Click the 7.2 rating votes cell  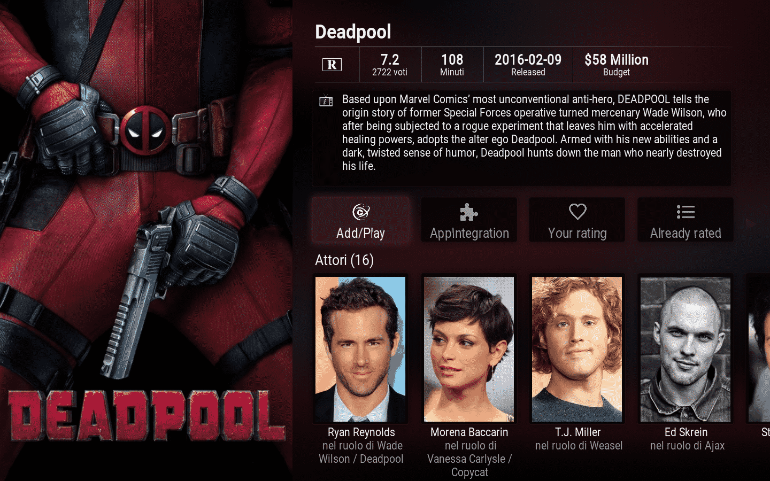(390, 65)
